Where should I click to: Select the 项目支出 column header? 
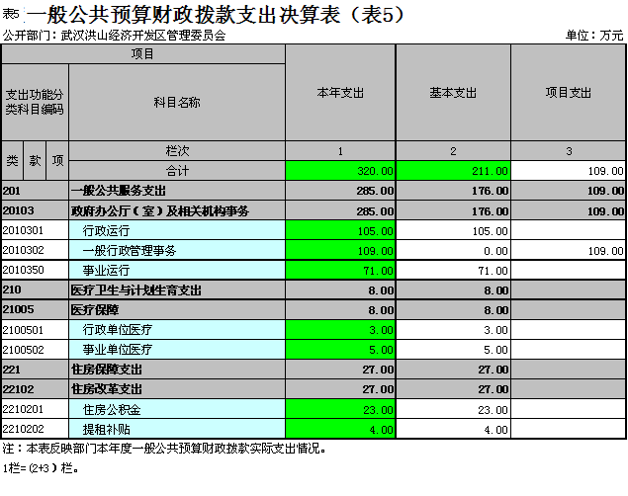(x=569, y=93)
